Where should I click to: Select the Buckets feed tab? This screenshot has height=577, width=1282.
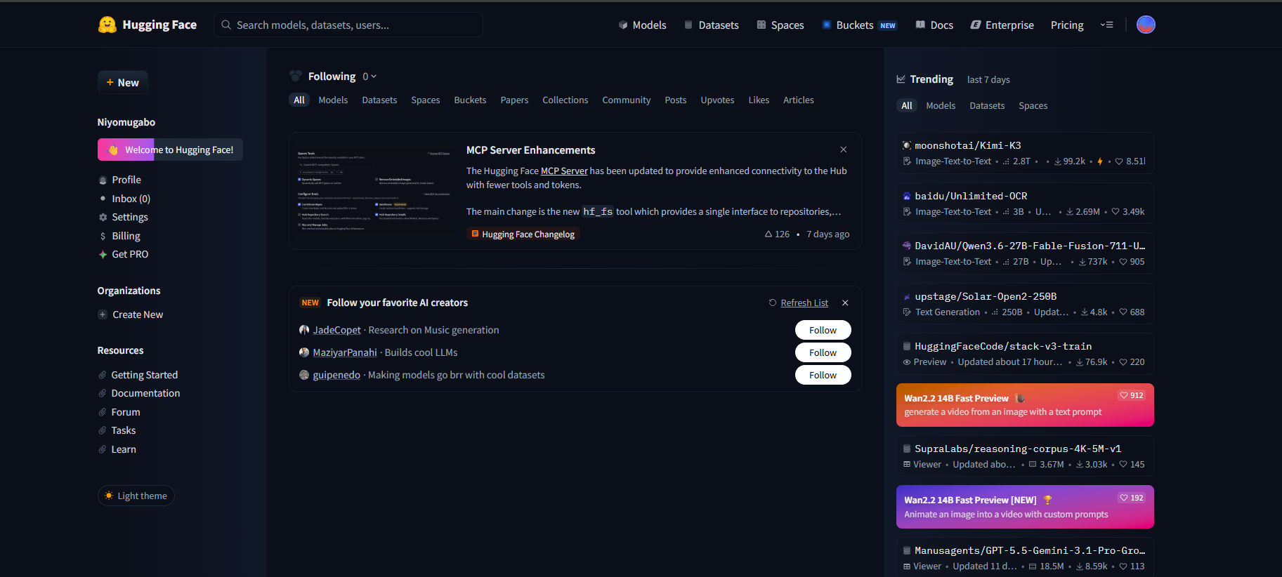tap(470, 100)
